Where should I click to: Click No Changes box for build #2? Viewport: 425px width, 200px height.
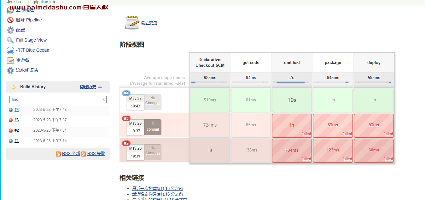(x=153, y=152)
